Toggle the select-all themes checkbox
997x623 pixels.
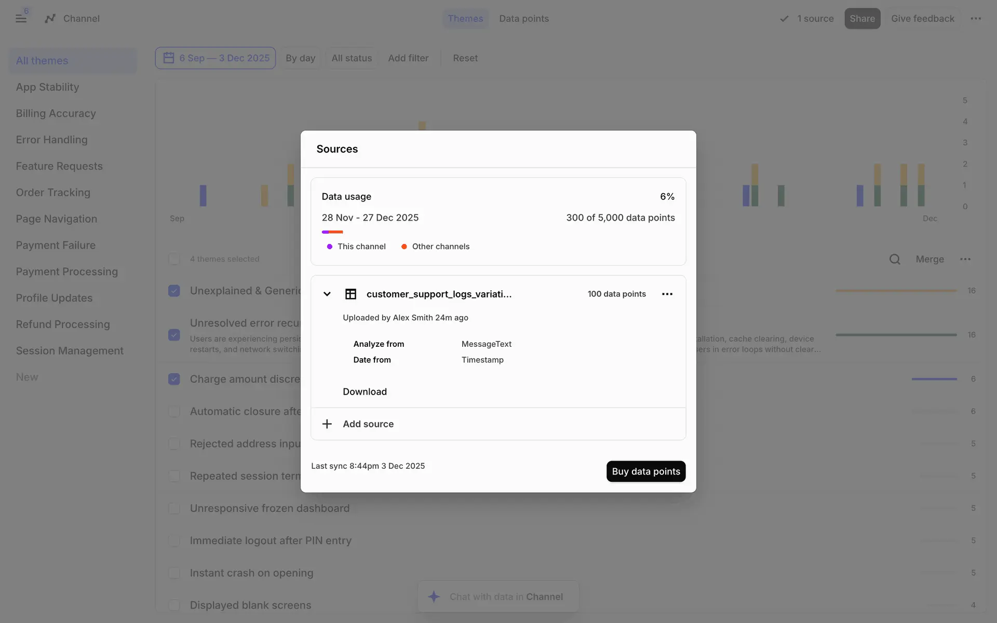[x=174, y=259]
